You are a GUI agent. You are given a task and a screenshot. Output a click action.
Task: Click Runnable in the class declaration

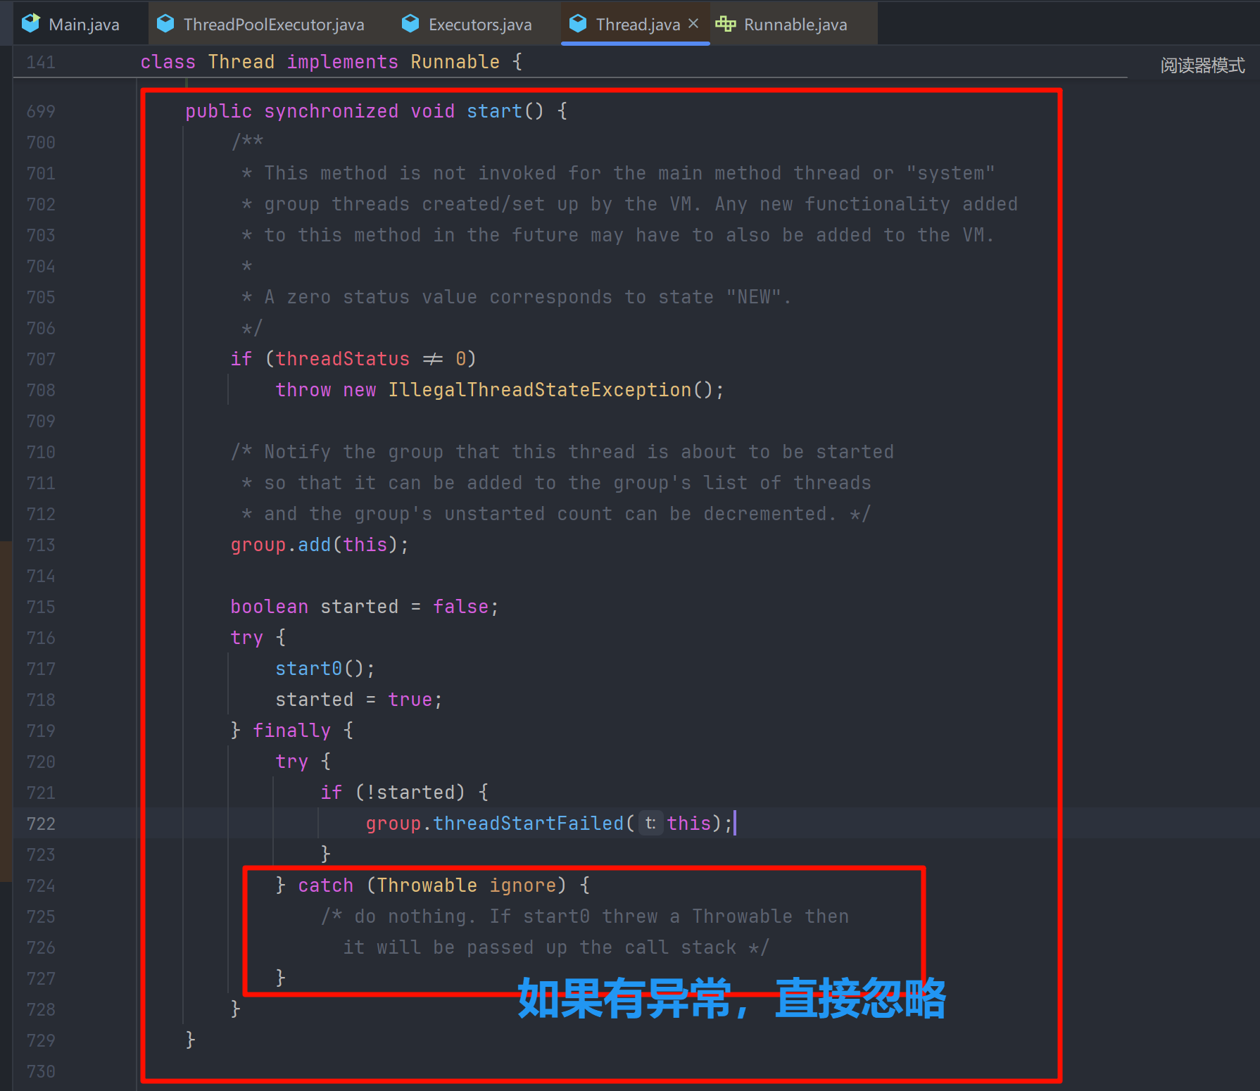tap(455, 62)
